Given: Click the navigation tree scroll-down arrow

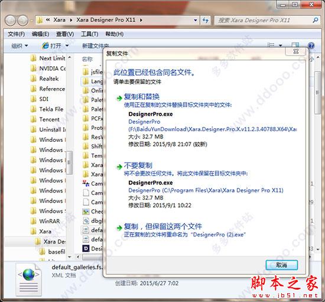Looking at the screenshot, I should tap(70, 257).
